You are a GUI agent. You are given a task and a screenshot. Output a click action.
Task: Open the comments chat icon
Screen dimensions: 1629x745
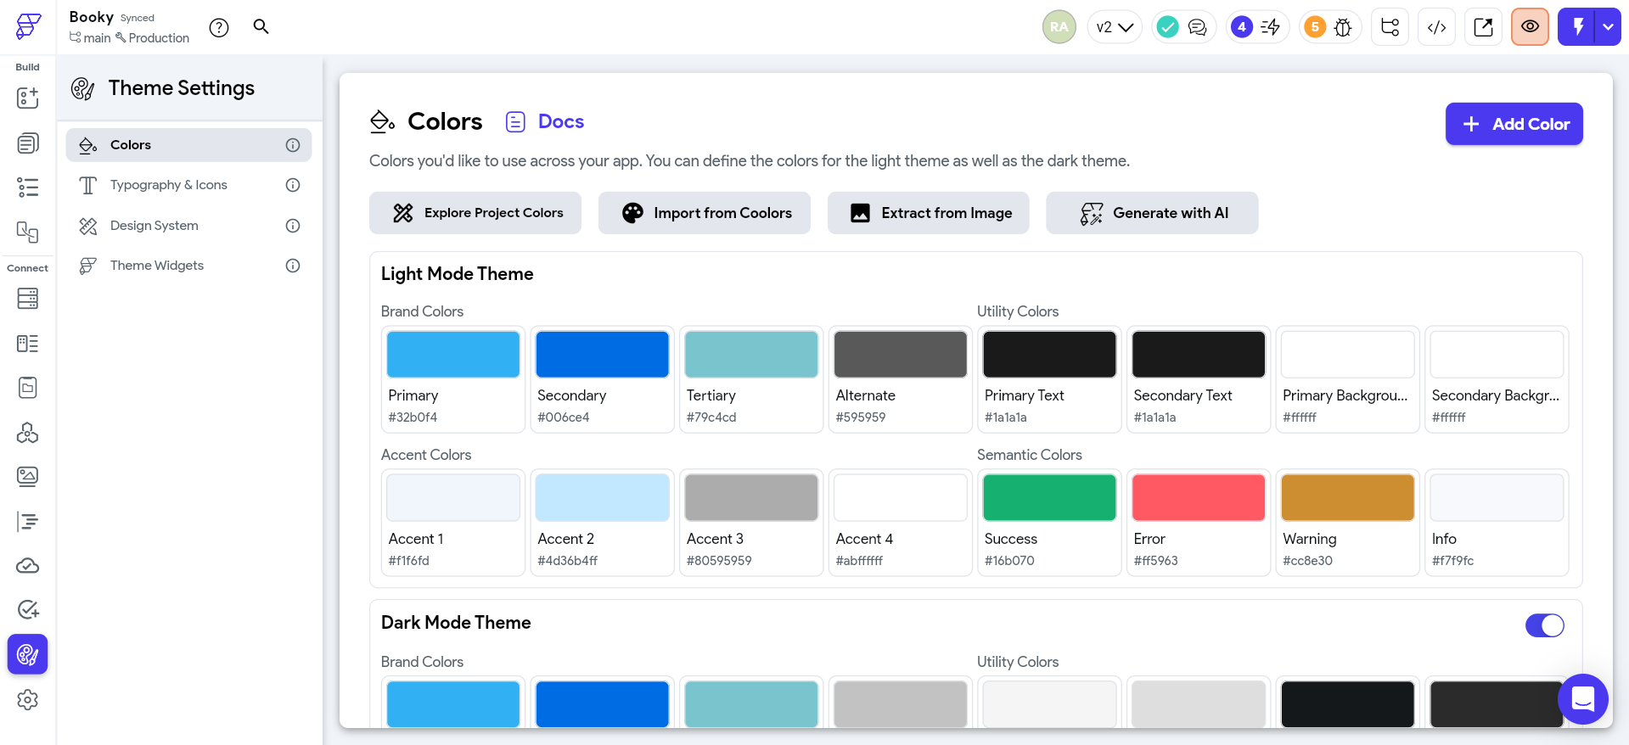pyautogui.click(x=1197, y=27)
